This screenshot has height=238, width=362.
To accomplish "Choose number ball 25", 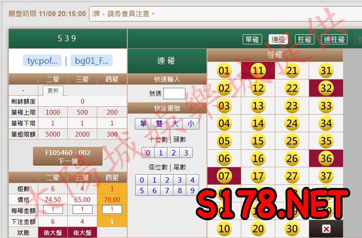I will (x=292, y=141).
